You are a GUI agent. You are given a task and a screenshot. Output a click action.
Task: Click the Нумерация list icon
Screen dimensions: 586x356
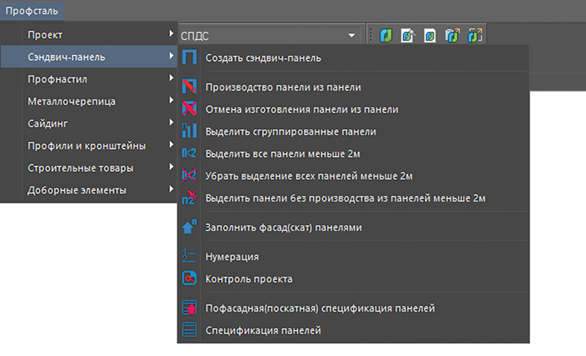190,256
